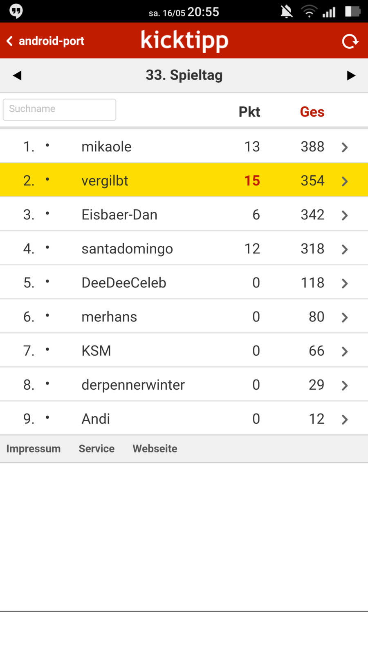Tap the battery status icon
The image size is (368, 655).
point(352,11)
